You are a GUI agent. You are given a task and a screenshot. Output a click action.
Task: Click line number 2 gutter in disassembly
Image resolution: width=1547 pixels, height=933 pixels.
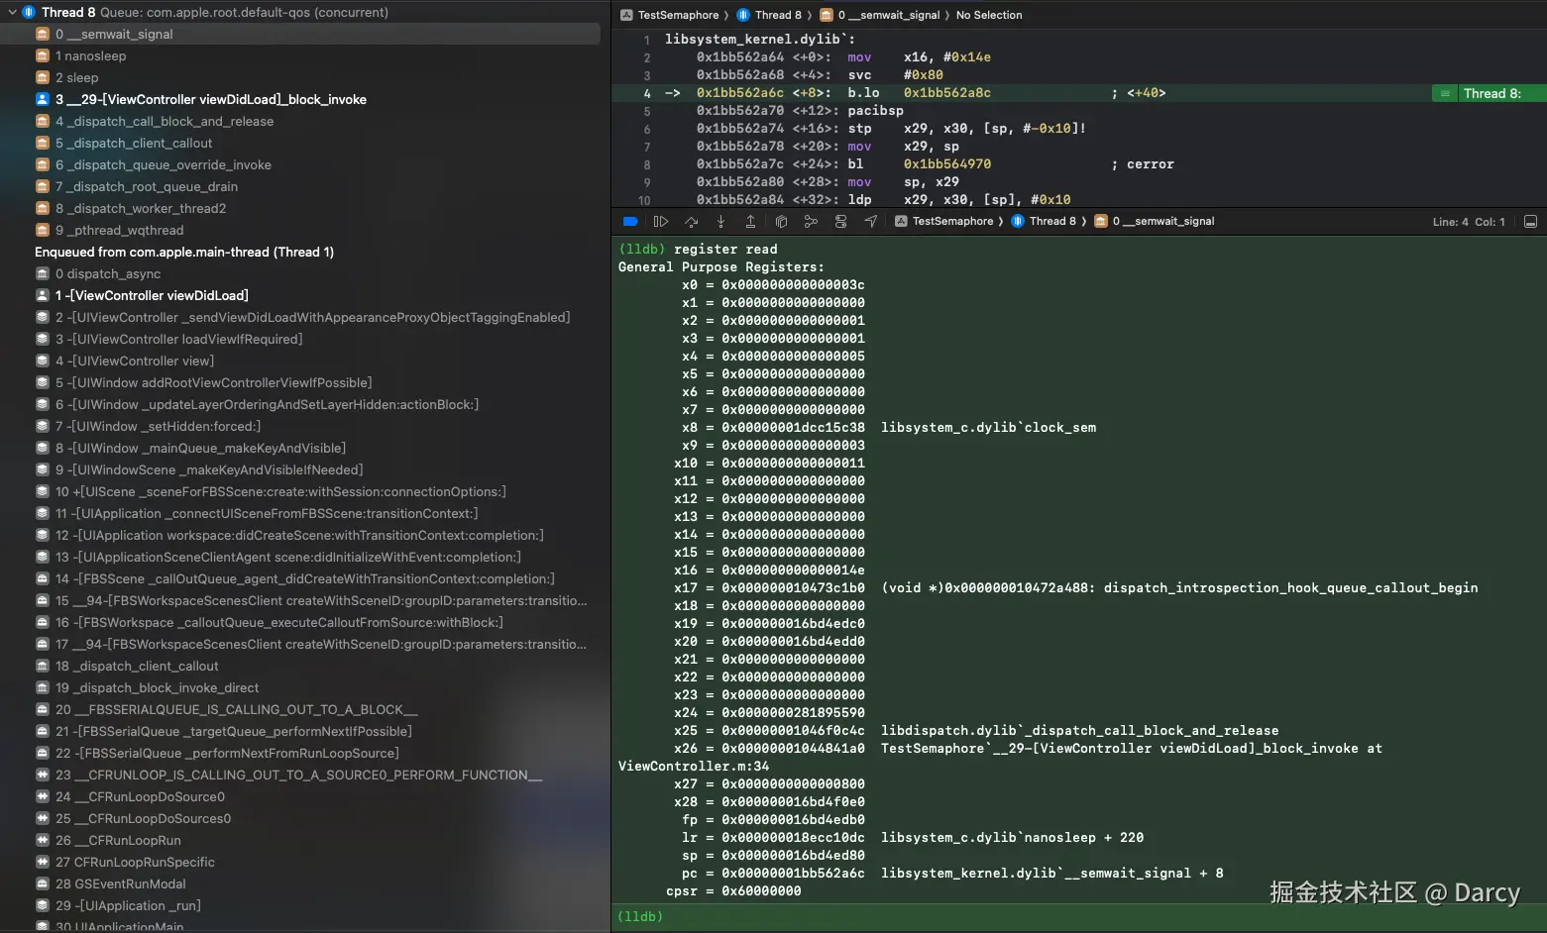(x=647, y=57)
